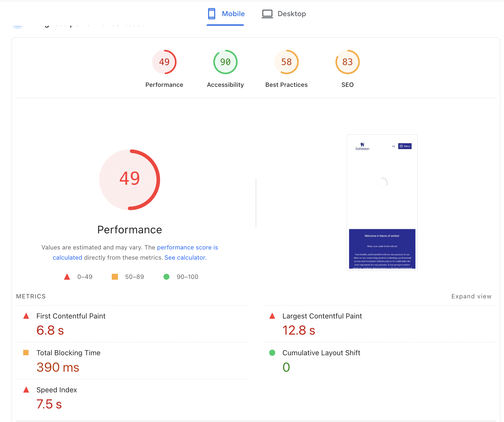Click the Desktop laptop icon

click(267, 14)
